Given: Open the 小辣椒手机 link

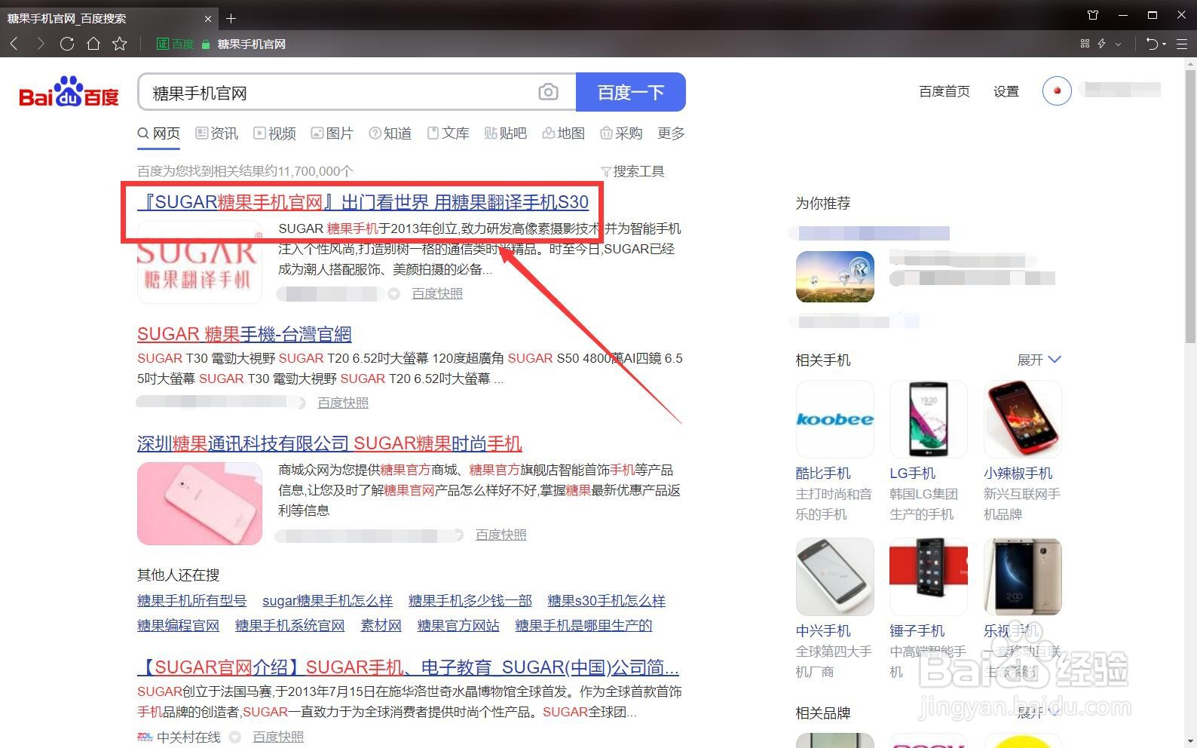Looking at the screenshot, I should pyautogui.click(x=1018, y=474).
